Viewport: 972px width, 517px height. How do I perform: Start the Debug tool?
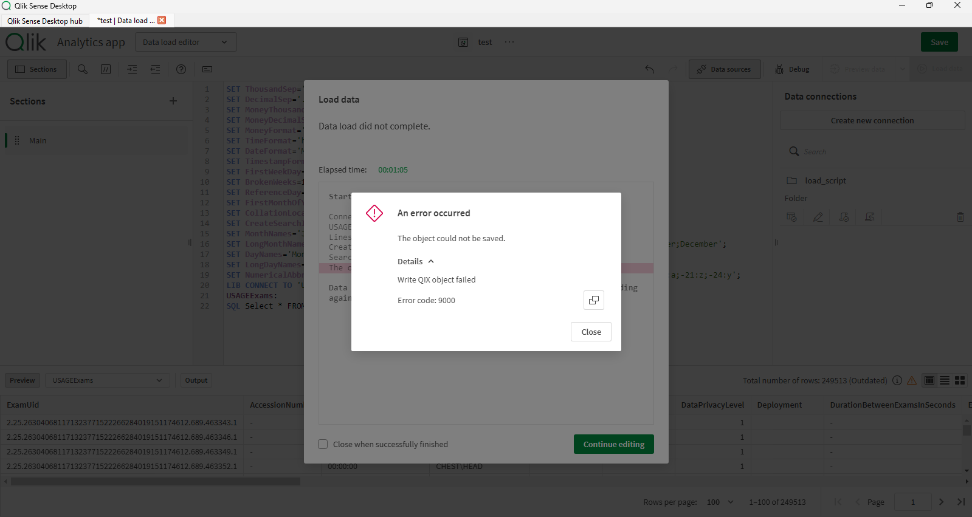pos(793,69)
